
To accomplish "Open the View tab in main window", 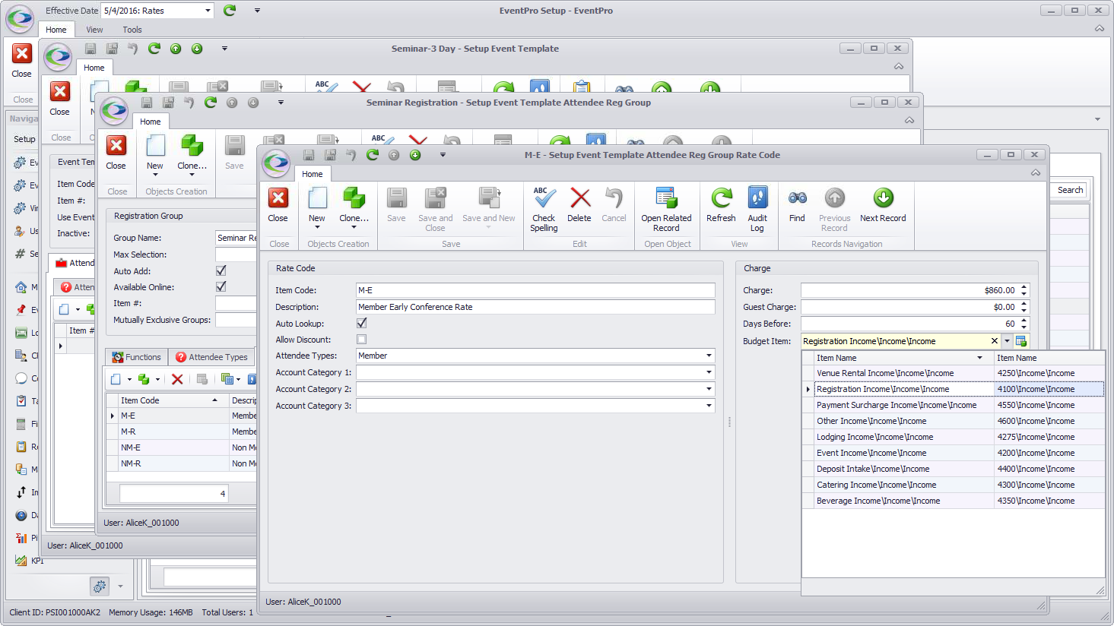I will [94, 30].
